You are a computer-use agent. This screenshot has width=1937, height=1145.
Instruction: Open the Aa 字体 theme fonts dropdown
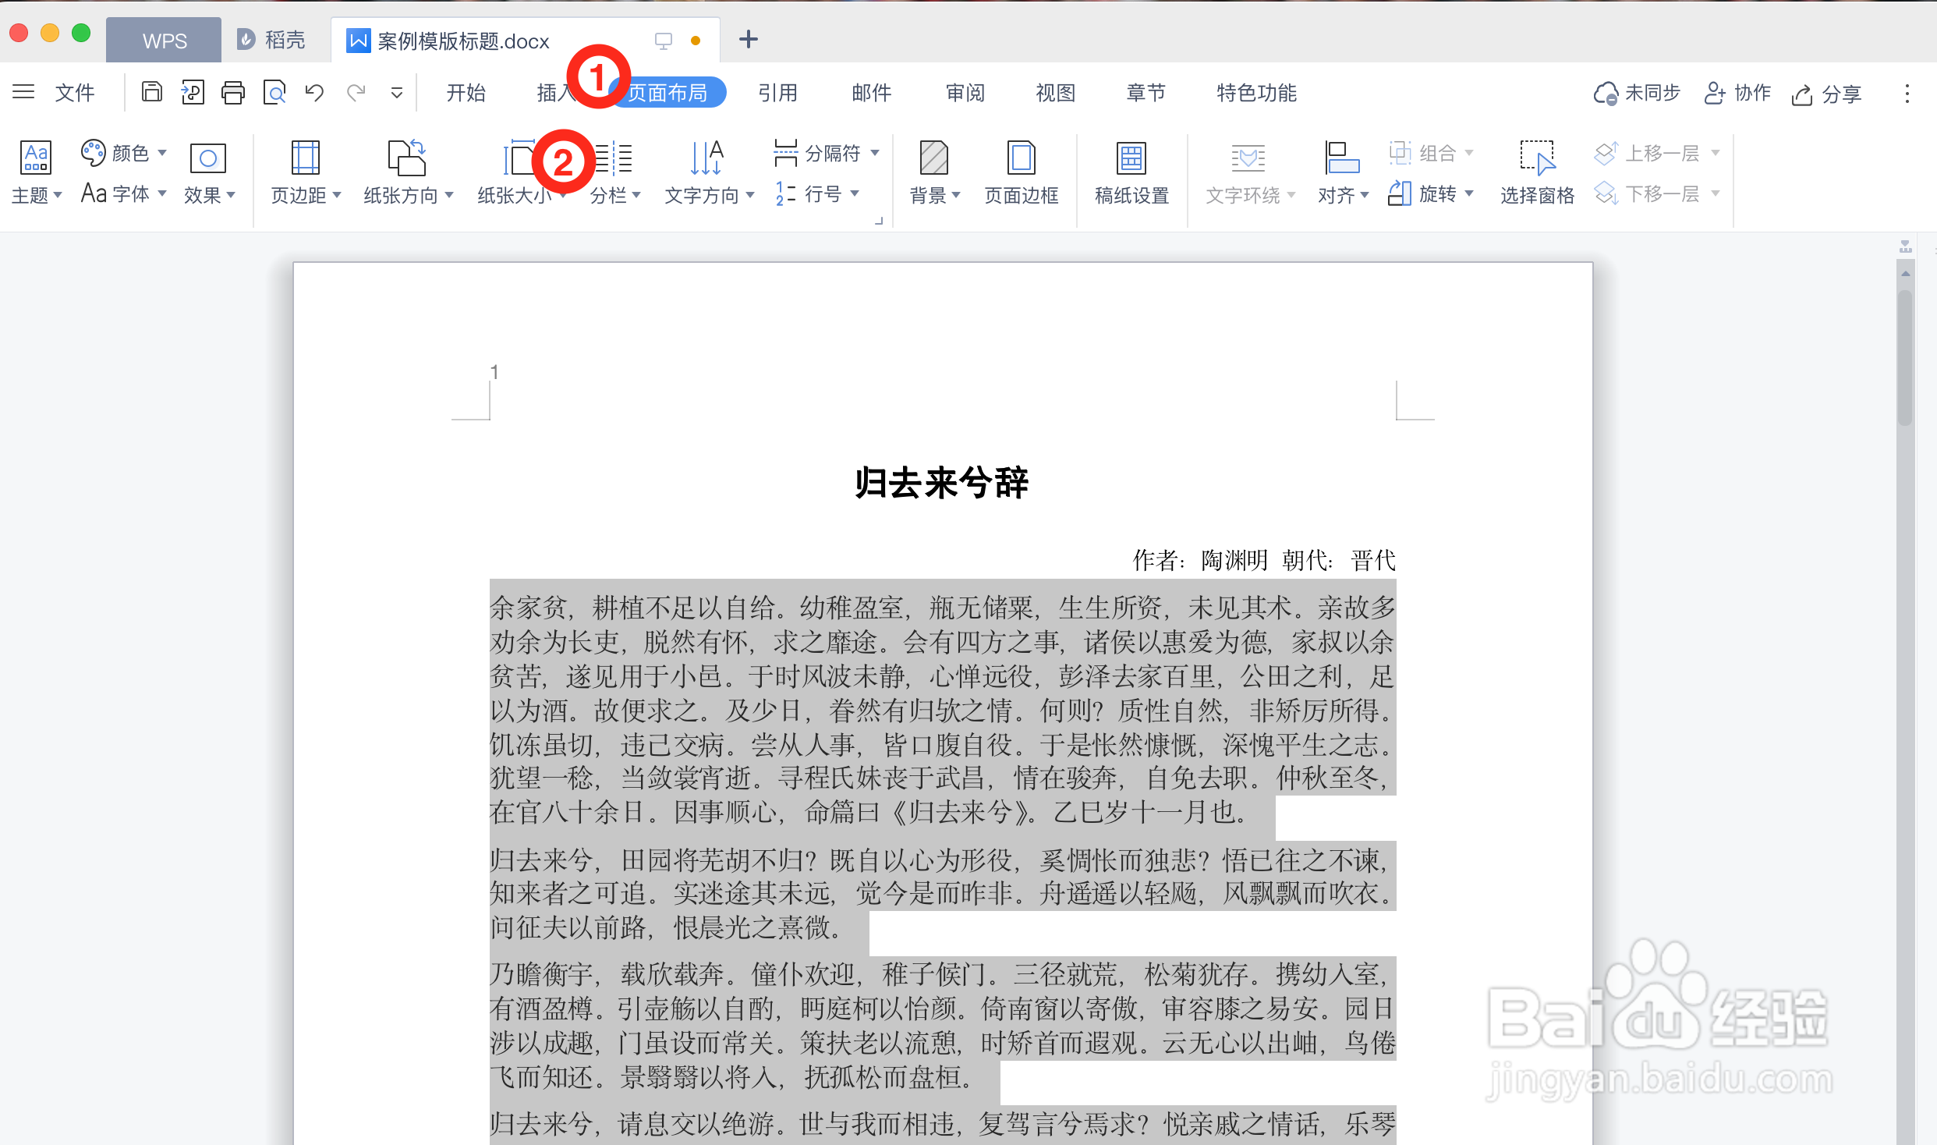click(x=124, y=193)
